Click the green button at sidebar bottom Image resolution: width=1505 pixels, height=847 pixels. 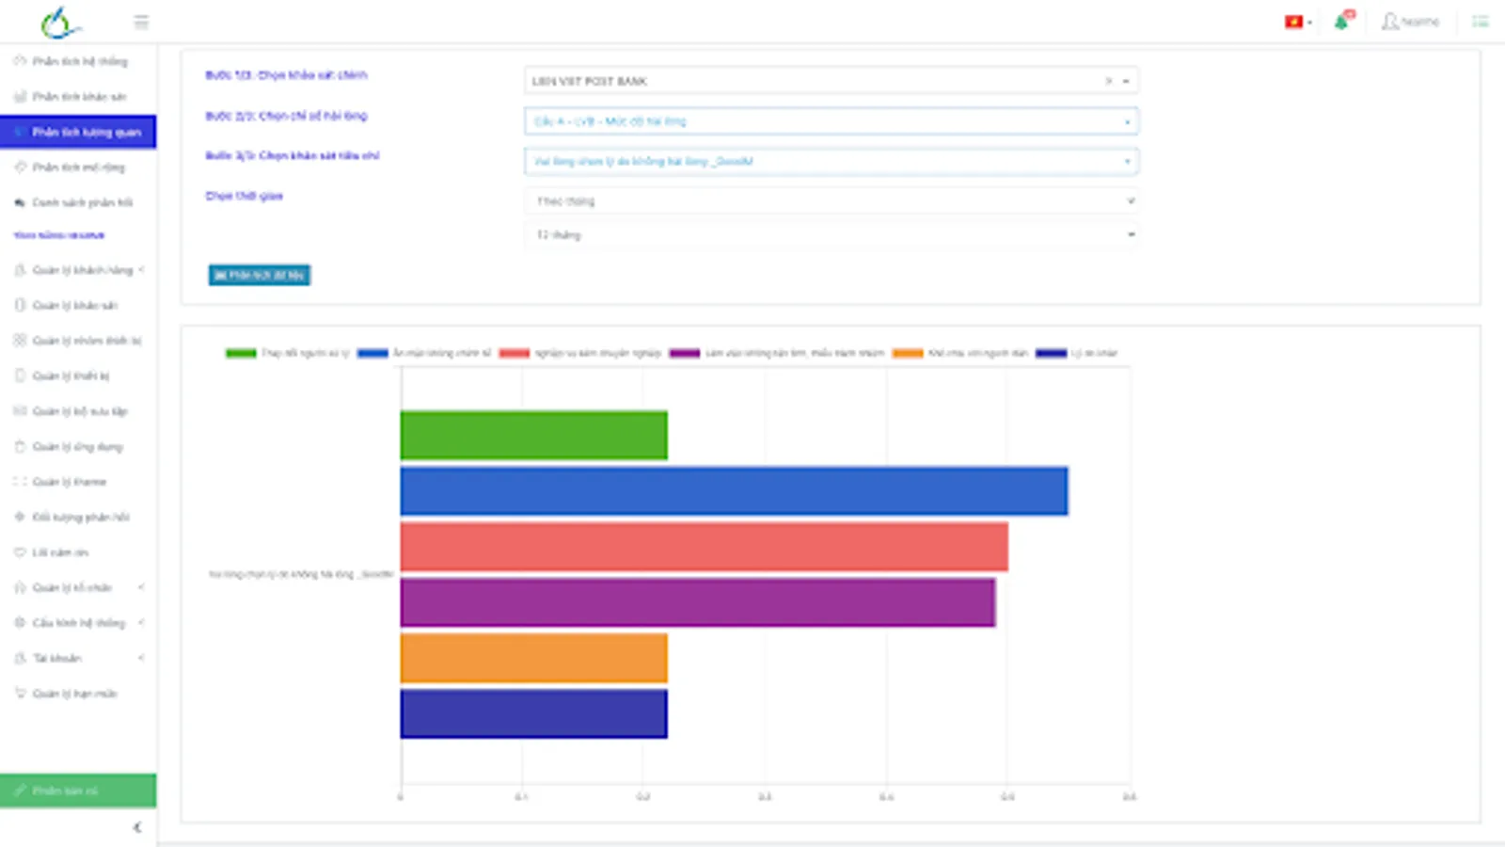coord(78,791)
